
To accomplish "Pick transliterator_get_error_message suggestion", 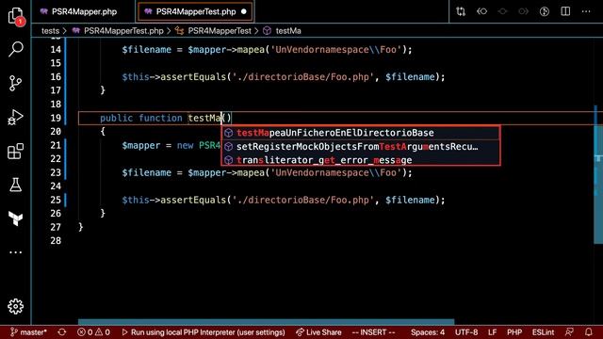I will [361, 160].
